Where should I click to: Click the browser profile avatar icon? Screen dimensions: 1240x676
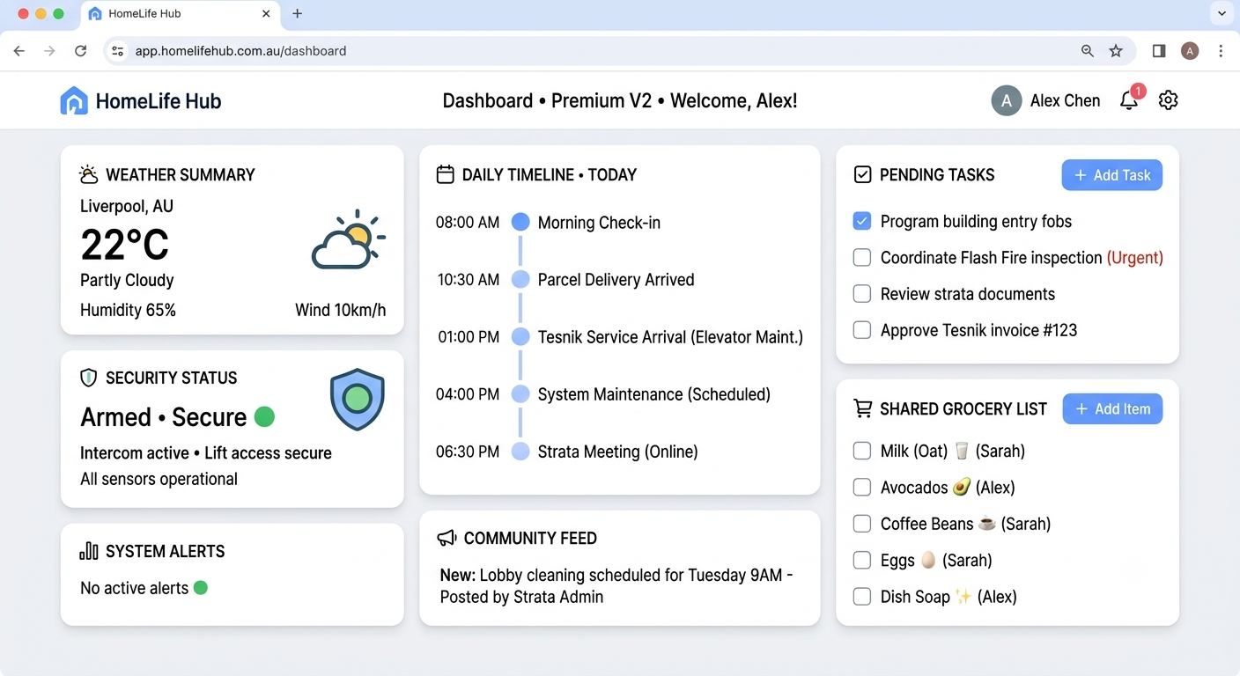pos(1190,51)
